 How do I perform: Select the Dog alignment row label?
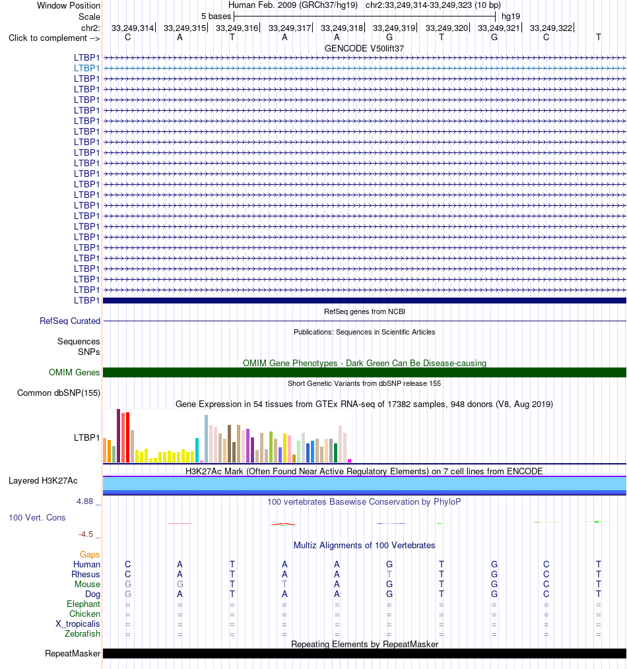click(92, 594)
